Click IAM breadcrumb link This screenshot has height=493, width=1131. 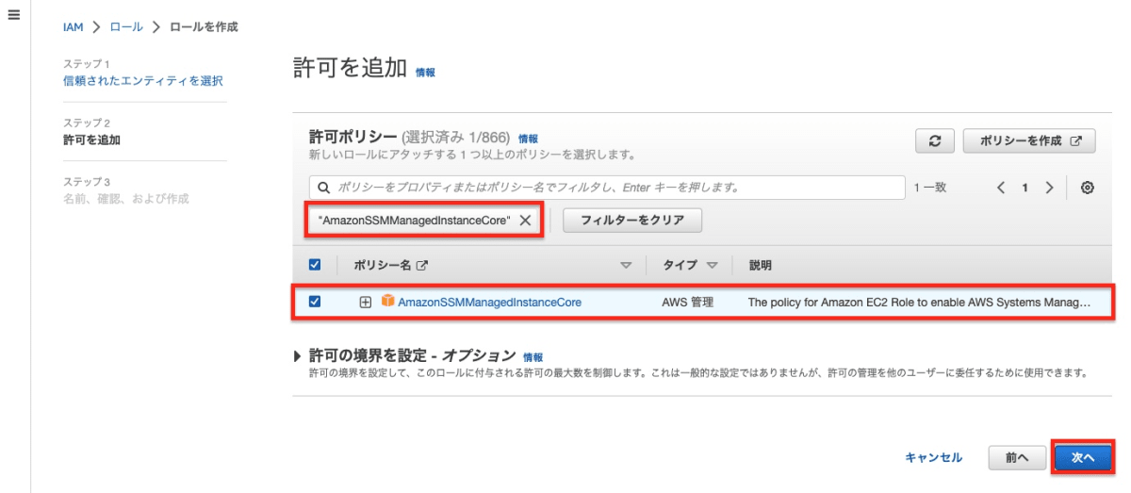tap(73, 26)
